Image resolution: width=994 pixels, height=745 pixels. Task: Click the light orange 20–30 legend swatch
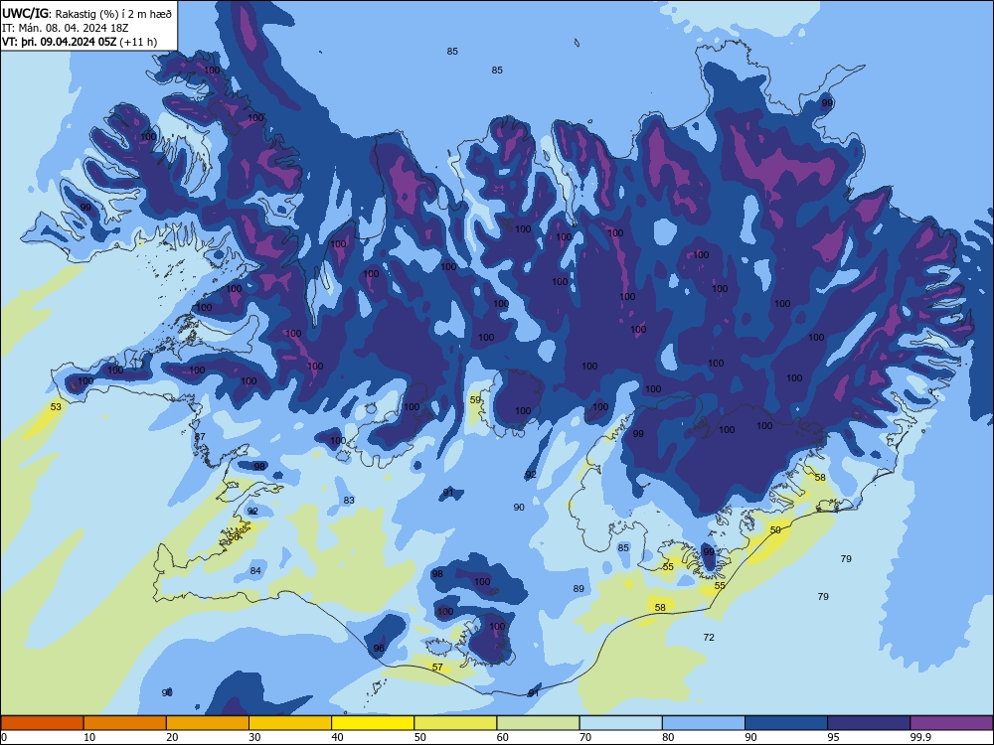click(x=208, y=723)
